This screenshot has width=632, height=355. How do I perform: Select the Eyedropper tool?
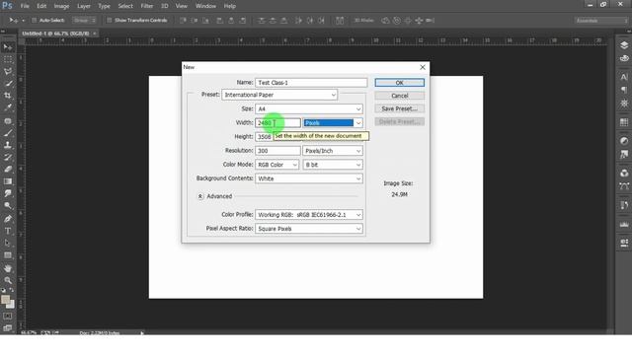click(8, 107)
